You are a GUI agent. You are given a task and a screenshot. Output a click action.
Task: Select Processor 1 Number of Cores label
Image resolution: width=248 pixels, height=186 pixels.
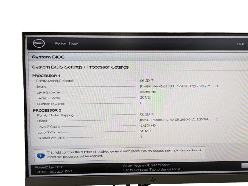(51, 104)
